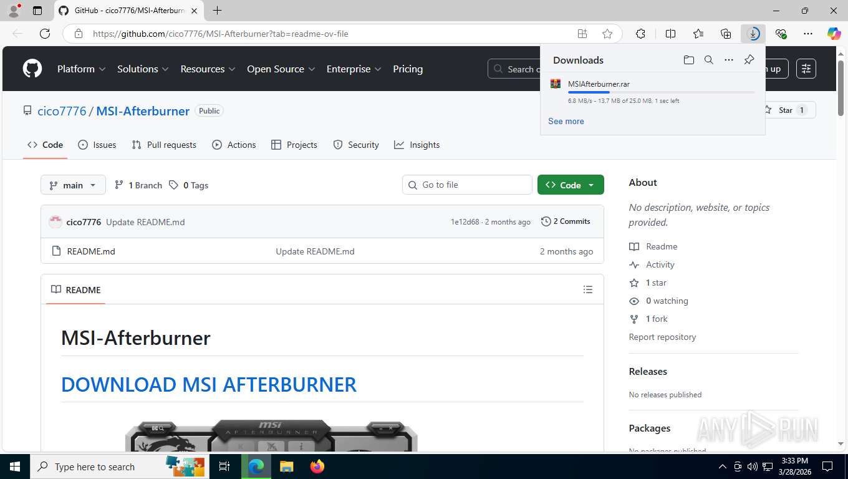Click See more in Downloads panel
Viewport: 848px width, 479px height.
click(566, 121)
